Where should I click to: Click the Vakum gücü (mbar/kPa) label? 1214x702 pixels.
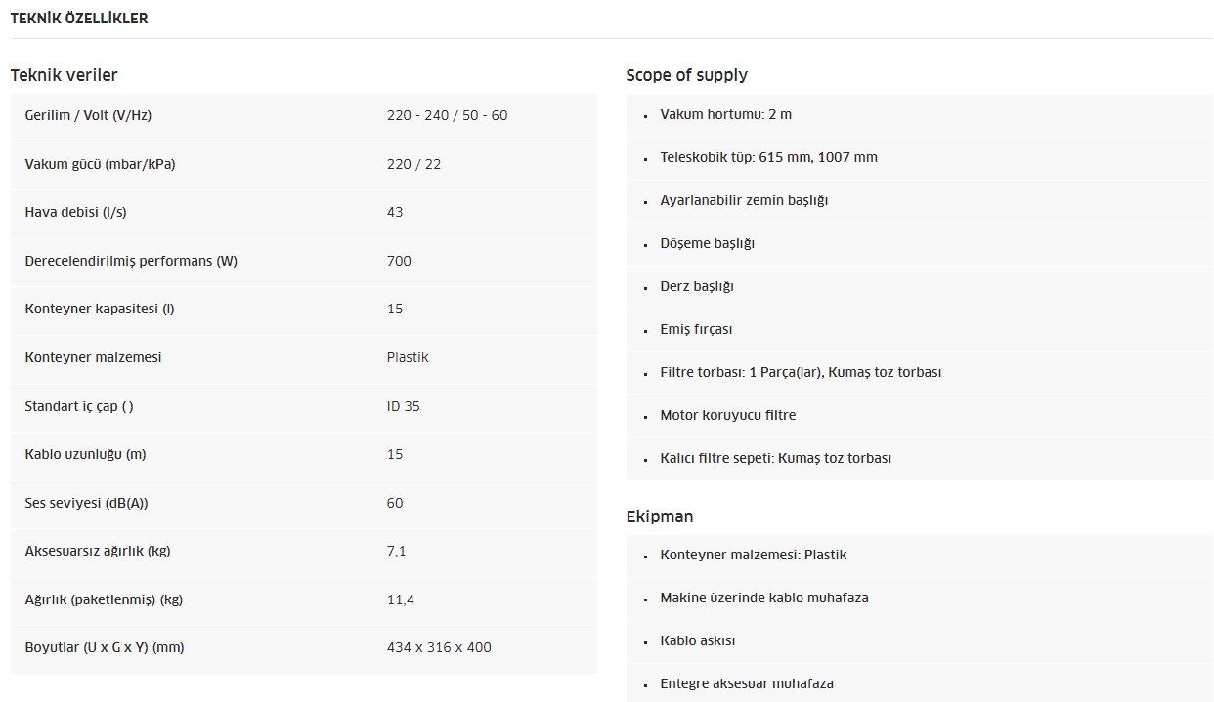[x=100, y=164]
